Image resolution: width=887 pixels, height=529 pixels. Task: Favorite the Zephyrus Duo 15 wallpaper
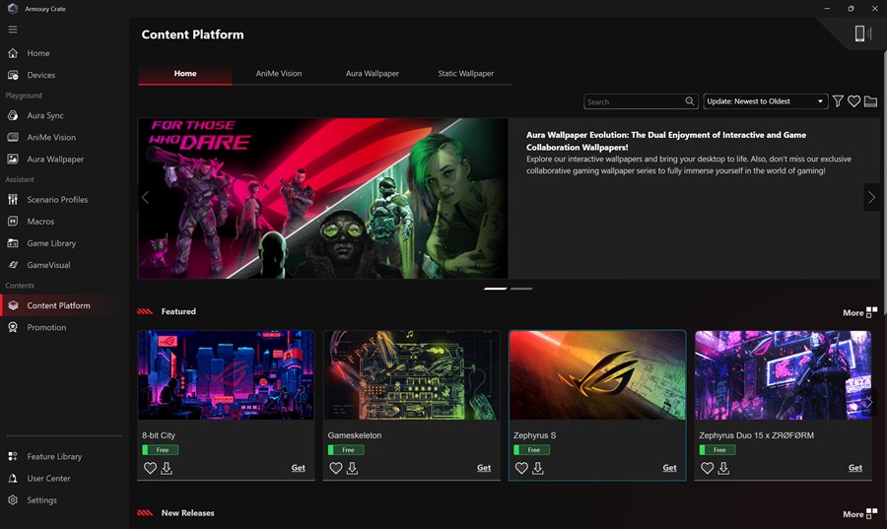707,468
